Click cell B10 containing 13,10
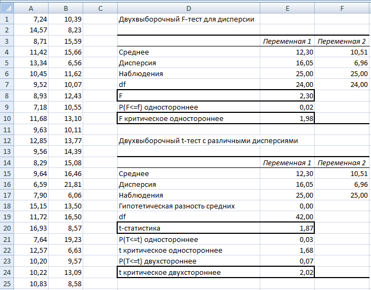 click(x=66, y=118)
